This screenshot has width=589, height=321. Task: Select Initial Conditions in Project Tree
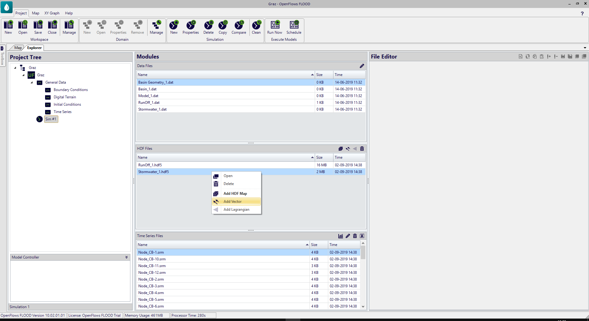pos(67,104)
